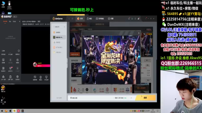The height and width of the screenshot is (113, 202).
Task: Select the first scene tab in 直播伴侣
Action: 5,22
